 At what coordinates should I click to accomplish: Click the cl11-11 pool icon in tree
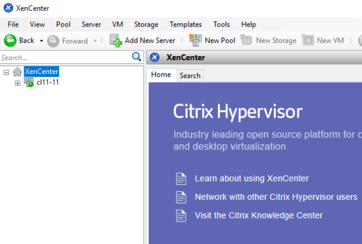pyautogui.click(x=29, y=82)
